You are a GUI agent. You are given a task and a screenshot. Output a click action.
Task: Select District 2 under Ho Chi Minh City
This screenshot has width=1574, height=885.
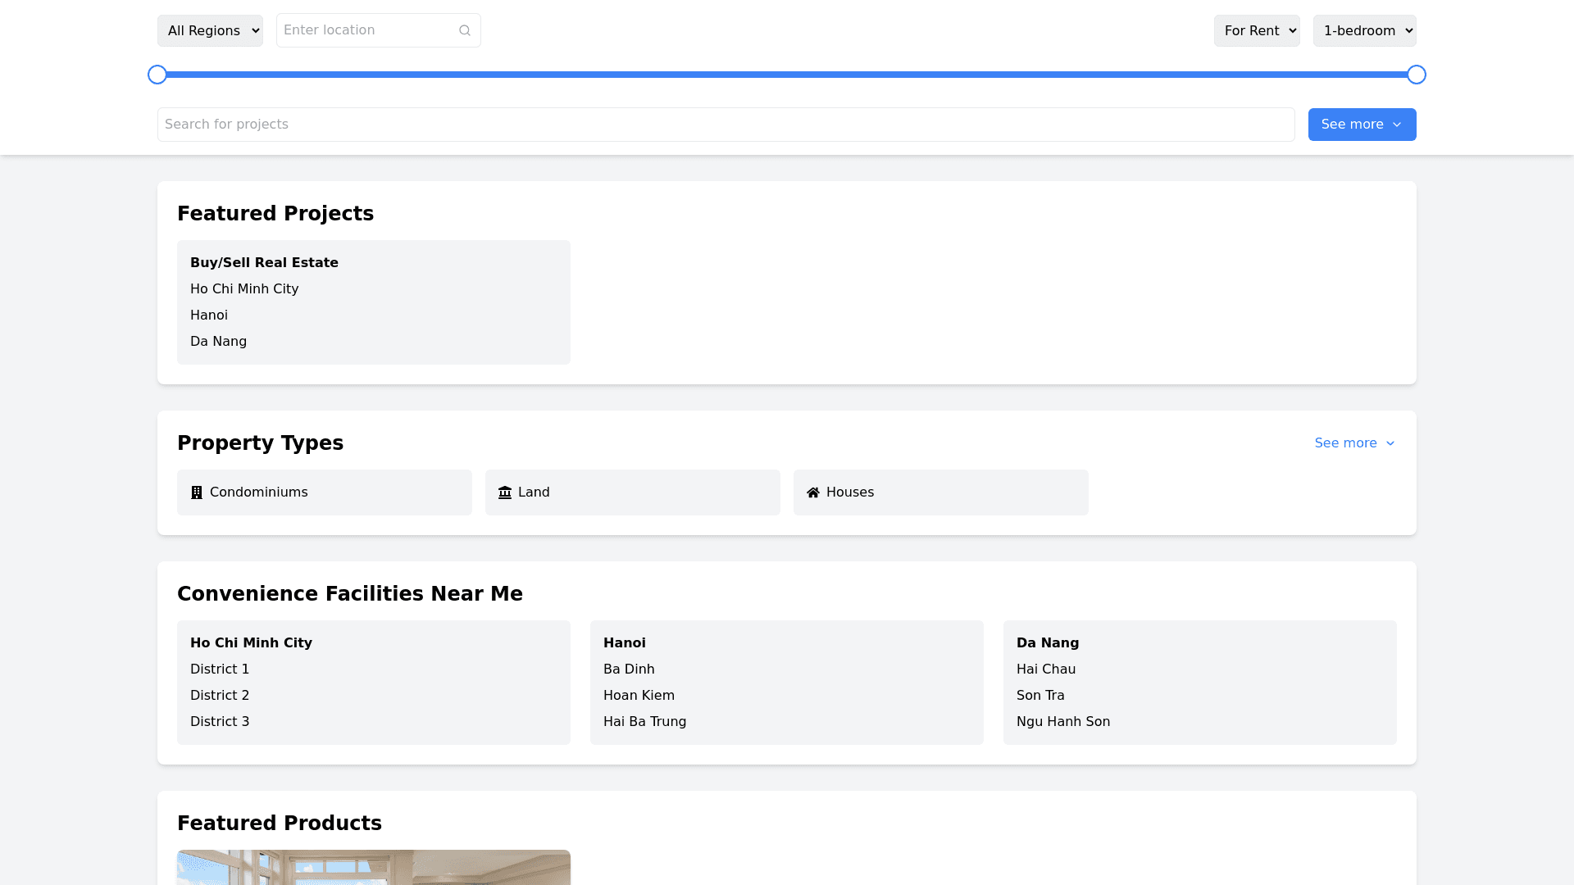point(220,696)
